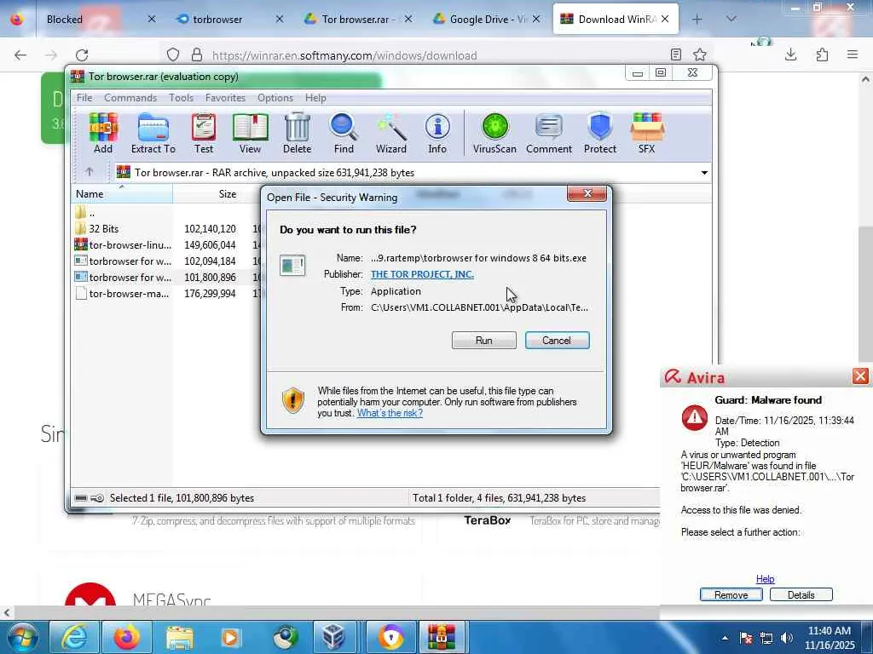Click the SFX toolbar icon
873x654 pixels.
coord(646,134)
